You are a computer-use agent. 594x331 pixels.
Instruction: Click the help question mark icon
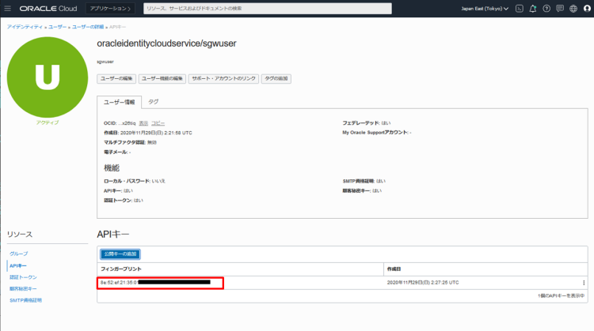coord(546,9)
